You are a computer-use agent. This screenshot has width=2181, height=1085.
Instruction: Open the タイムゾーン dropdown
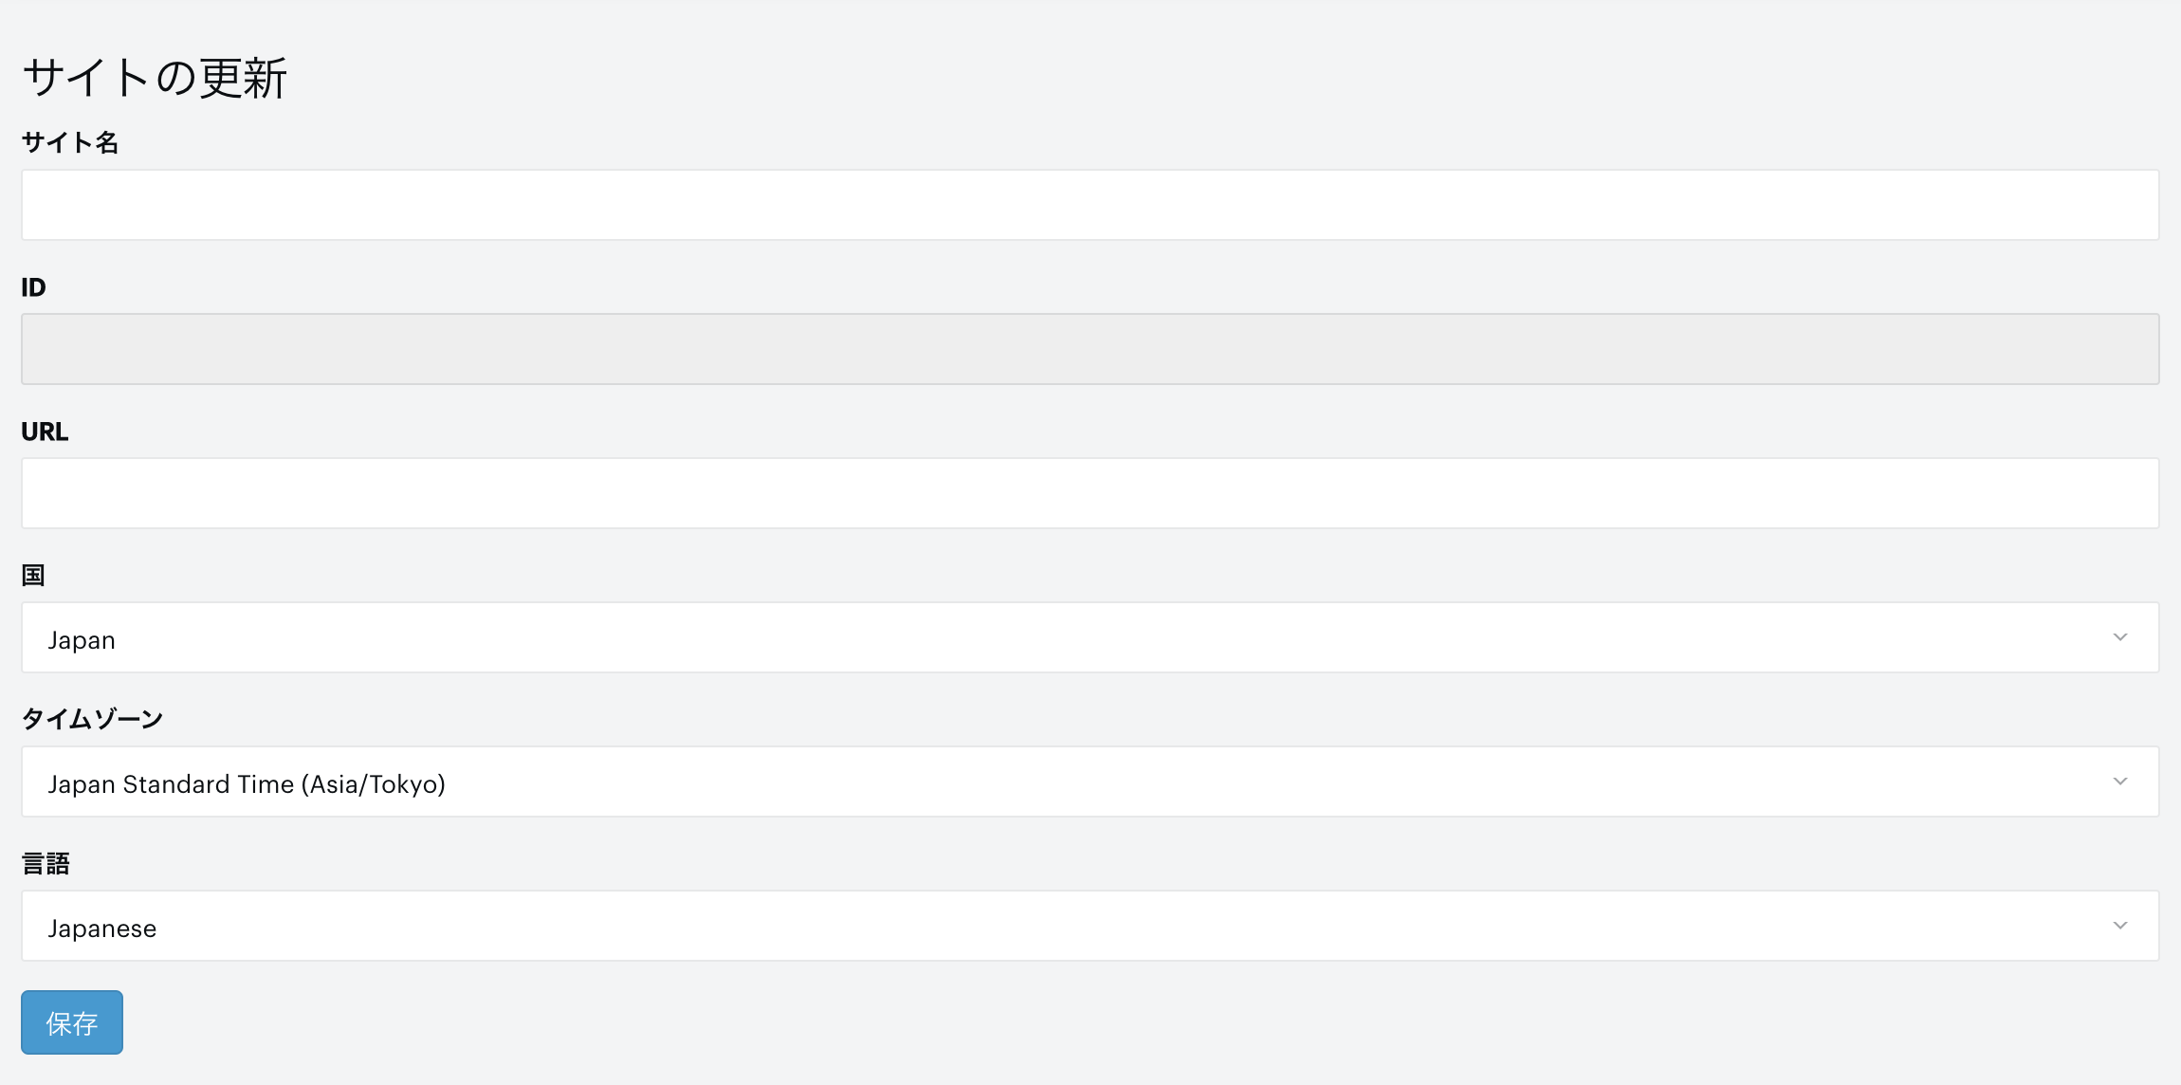1090,782
